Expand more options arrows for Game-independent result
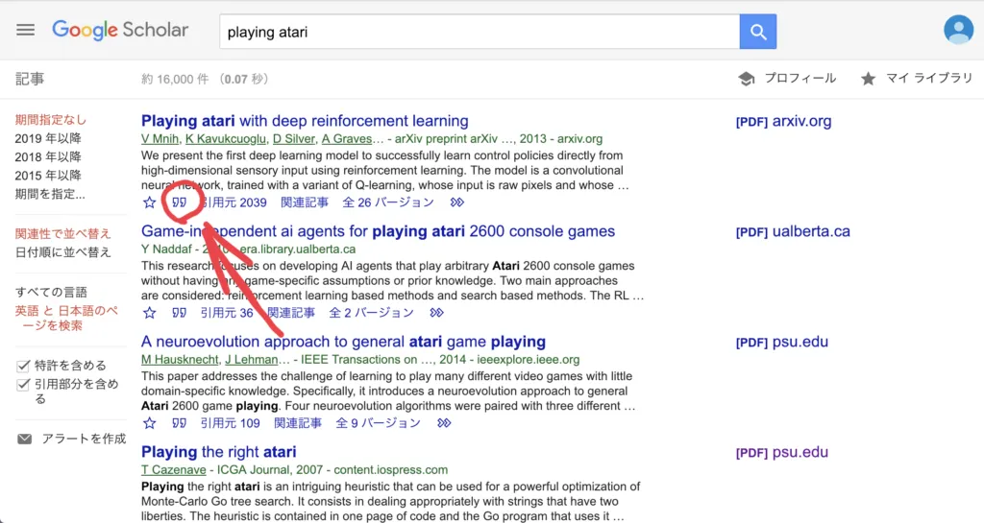Viewport: 984px width, 523px height. [x=437, y=313]
